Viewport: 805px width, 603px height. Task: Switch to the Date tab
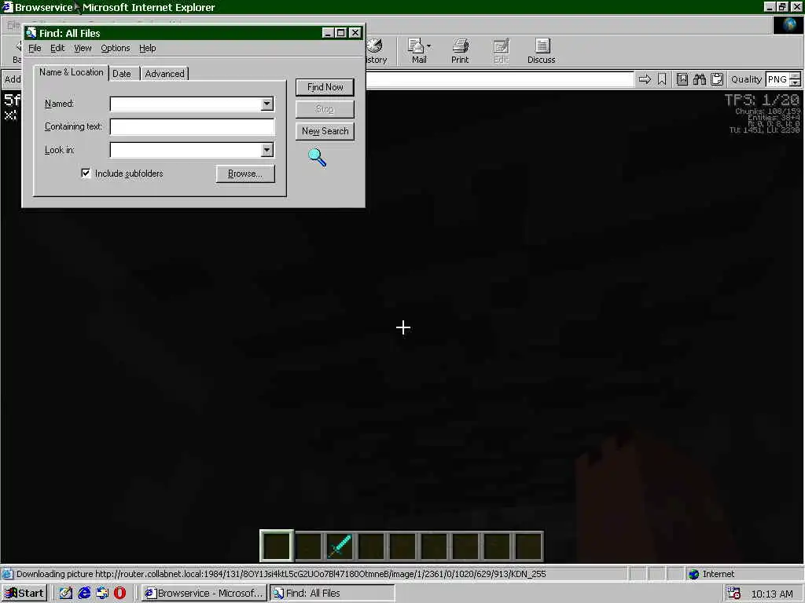(x=122, y=74)
